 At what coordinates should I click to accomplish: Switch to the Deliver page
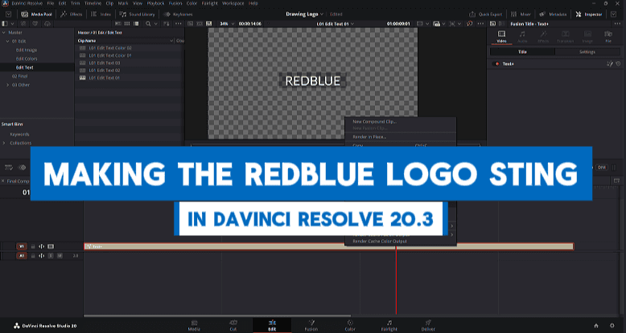pyautogui.click(x=428, y=326)
